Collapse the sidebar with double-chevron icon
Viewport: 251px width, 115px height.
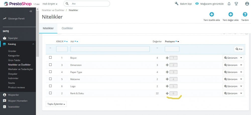point(31,11)
